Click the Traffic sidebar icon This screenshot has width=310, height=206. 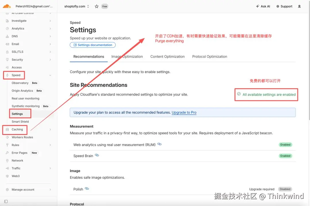pyautogui.click(x=7, y=168)
